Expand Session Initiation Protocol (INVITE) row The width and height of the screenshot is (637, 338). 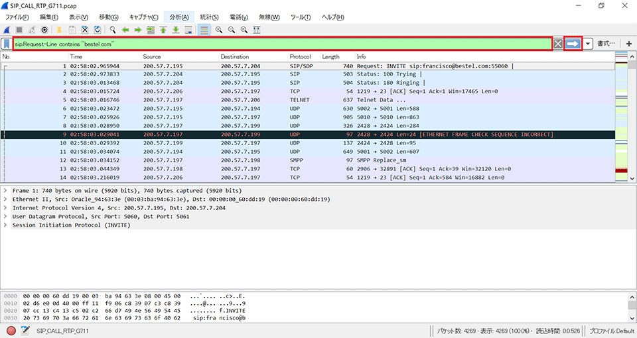tap(5, 225)
